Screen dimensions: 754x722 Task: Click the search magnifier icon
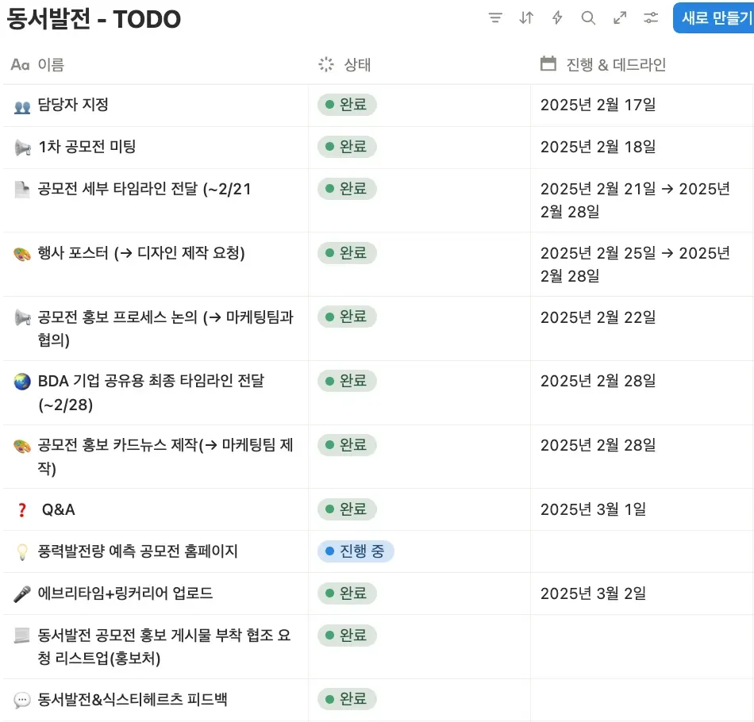tap(588, 18)
